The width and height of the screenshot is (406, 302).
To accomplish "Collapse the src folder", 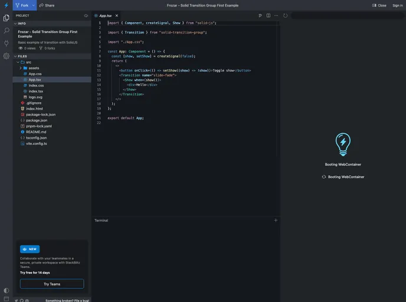I will click(28, 62).
